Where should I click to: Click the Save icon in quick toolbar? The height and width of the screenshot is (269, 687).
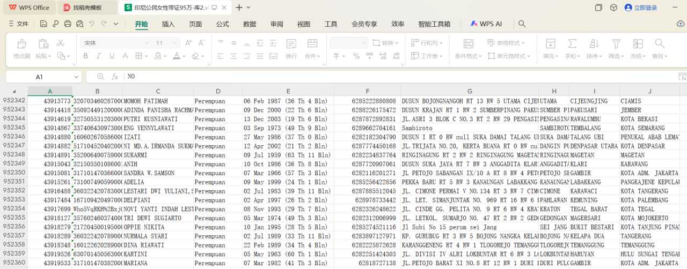43,24
